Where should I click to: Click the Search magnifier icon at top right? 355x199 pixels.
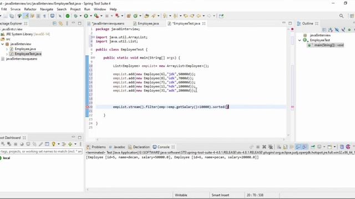click(x=341, y=16)
